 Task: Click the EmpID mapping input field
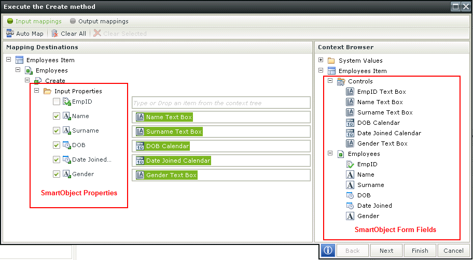pyautogui.click(x=221, y=103)
